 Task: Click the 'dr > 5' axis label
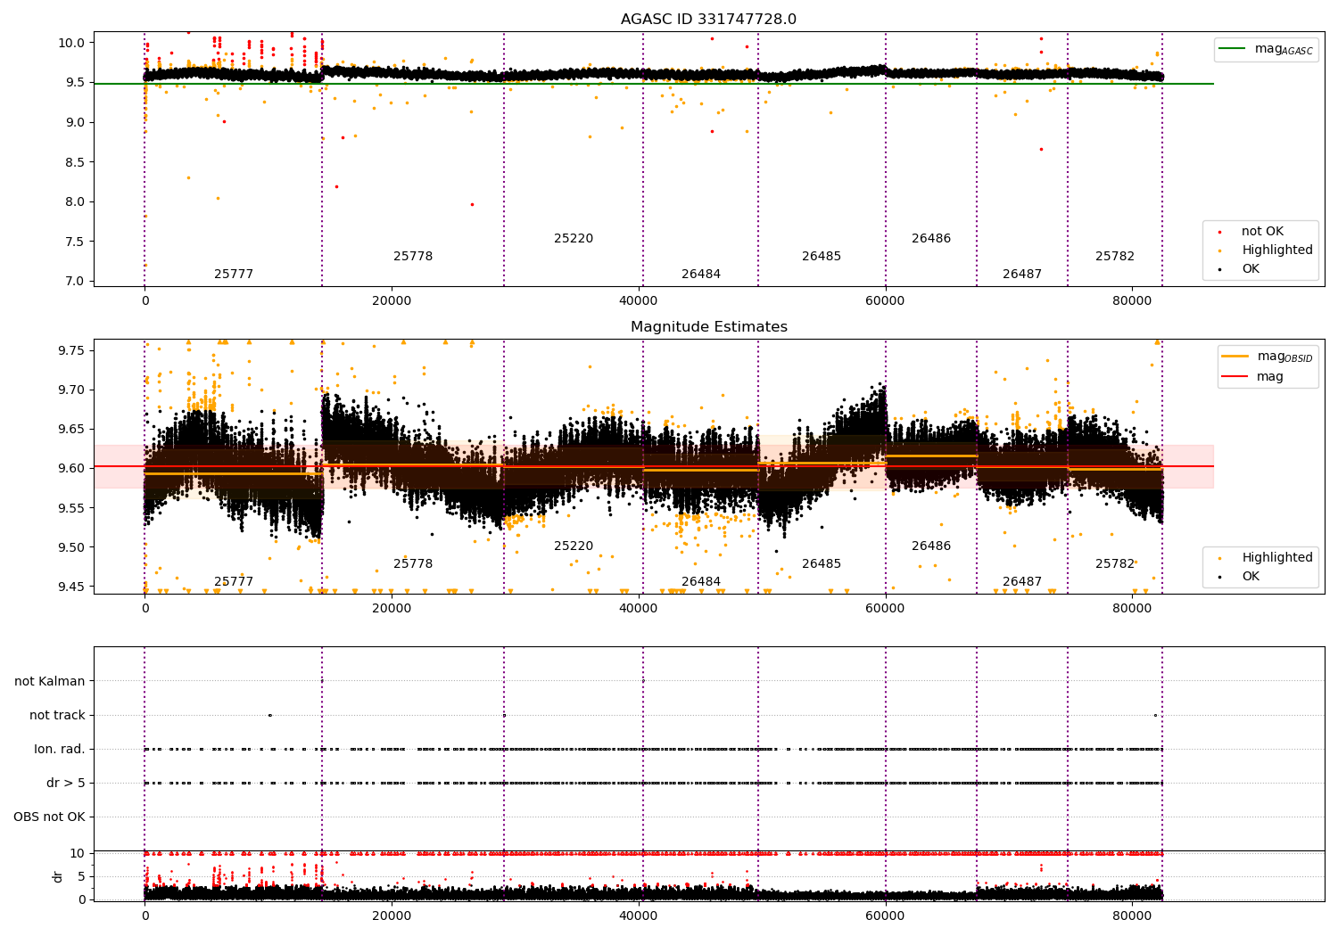point(66,784)
